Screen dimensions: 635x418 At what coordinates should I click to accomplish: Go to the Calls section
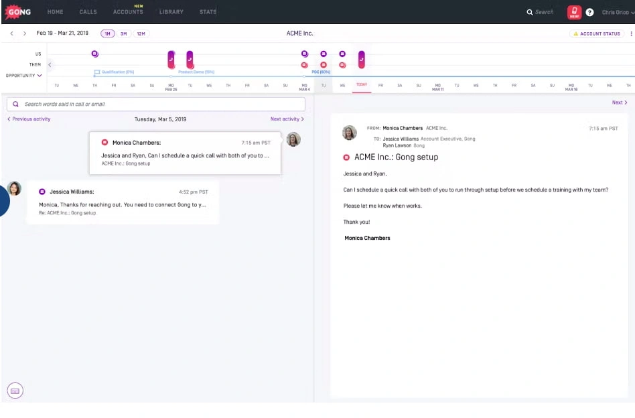point(88,12)
